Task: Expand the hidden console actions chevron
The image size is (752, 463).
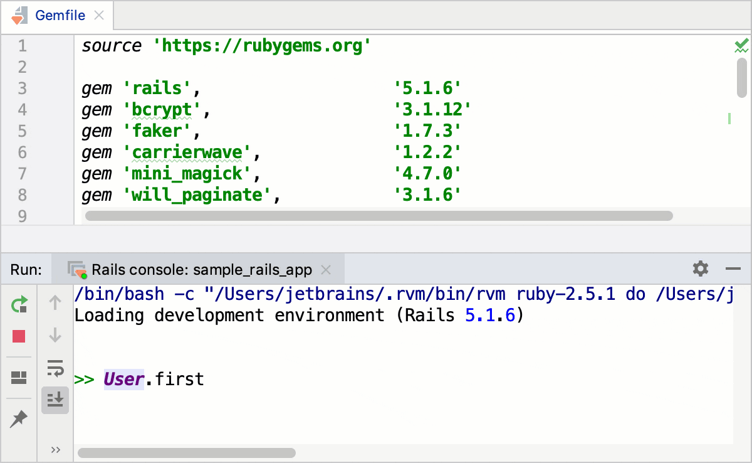Action: pos(55,449)
